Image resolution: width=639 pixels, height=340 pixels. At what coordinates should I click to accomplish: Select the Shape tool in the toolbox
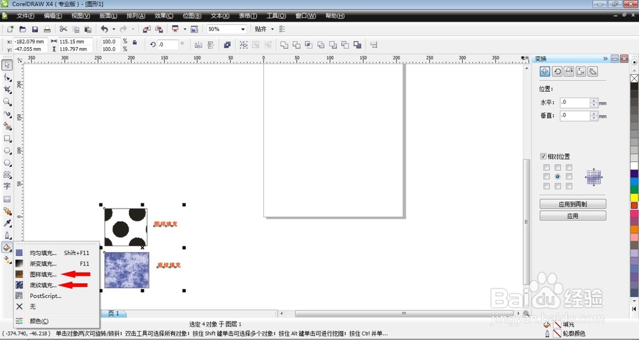[x=7, y=77]
